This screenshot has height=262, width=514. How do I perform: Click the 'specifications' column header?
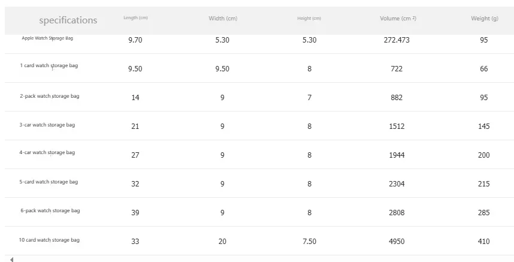[68, 20]
